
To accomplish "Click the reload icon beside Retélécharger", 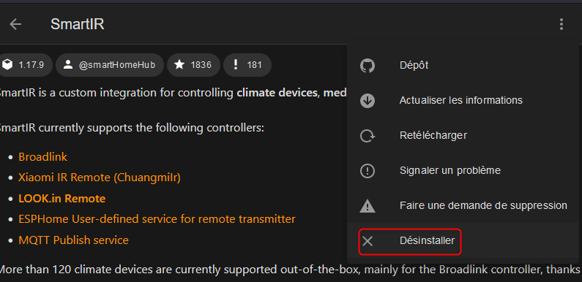I will pyautogui.click(x=367, y=136).
